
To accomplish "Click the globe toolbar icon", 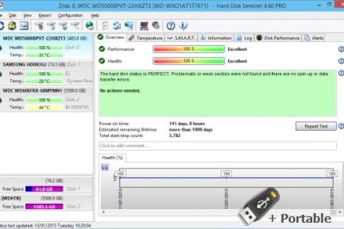I will point(89,26).
